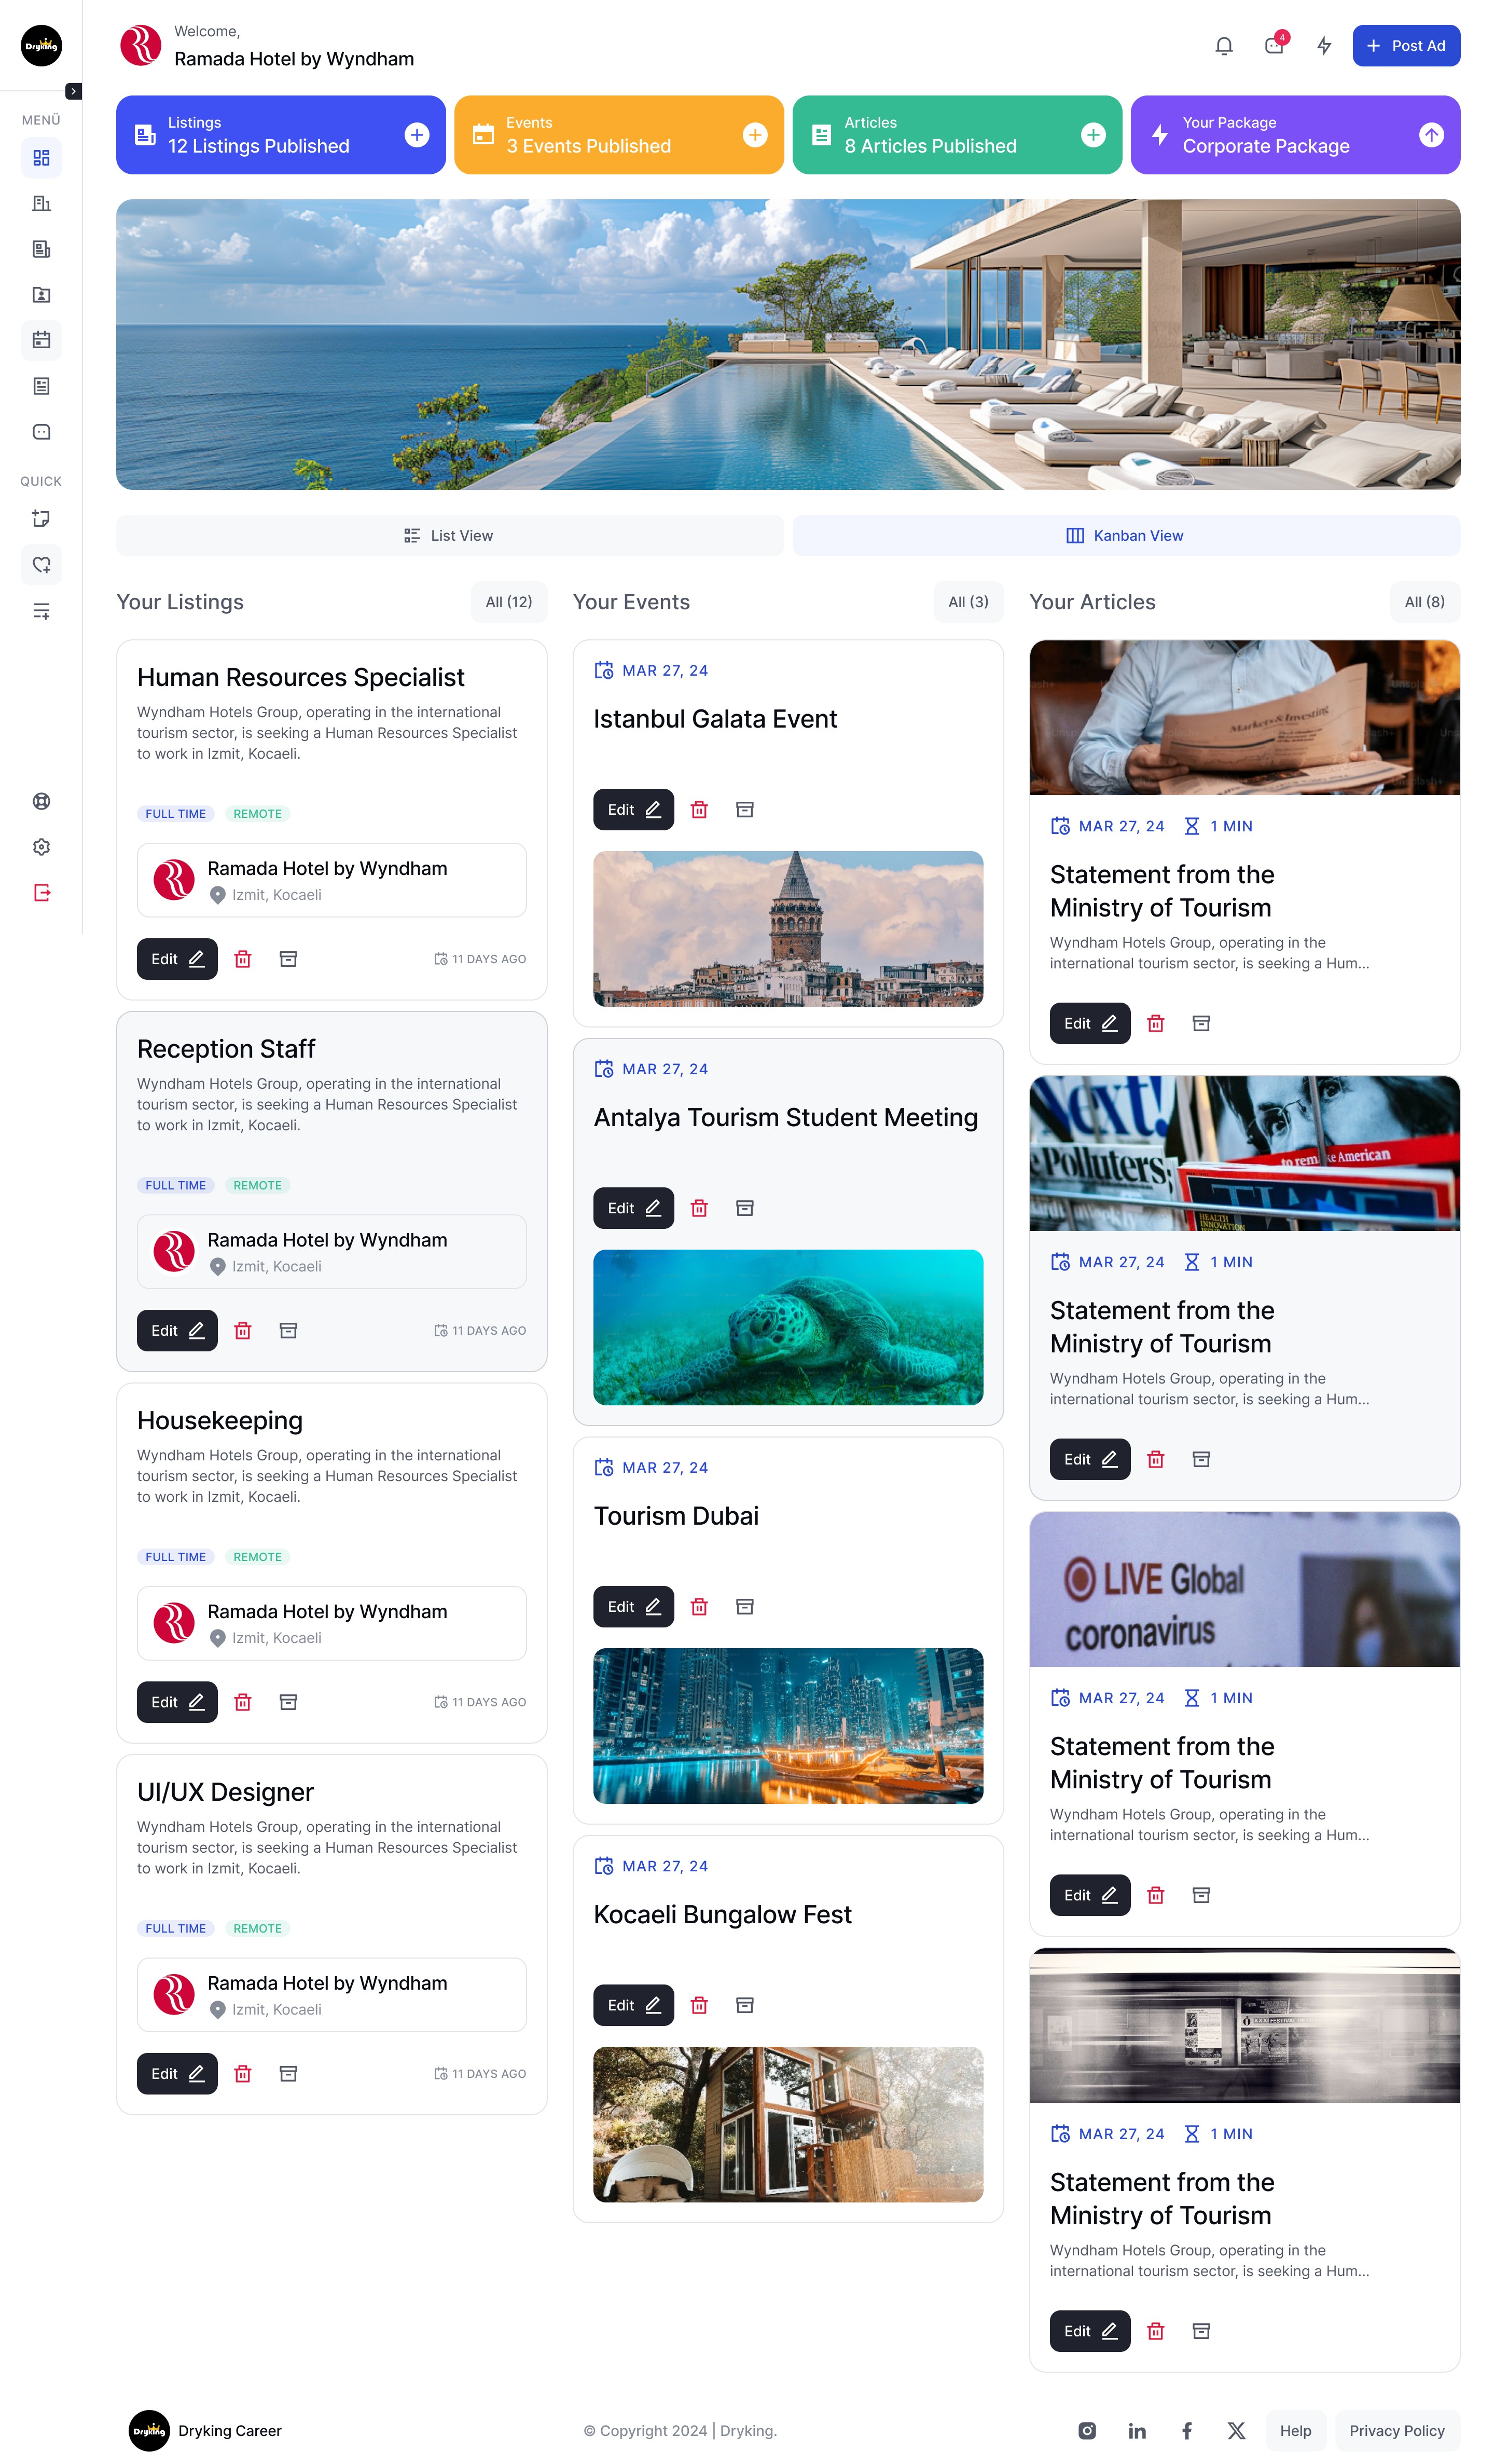
Task: Open the calendar icon in sidebar menu
Action: tap(41, 340)
